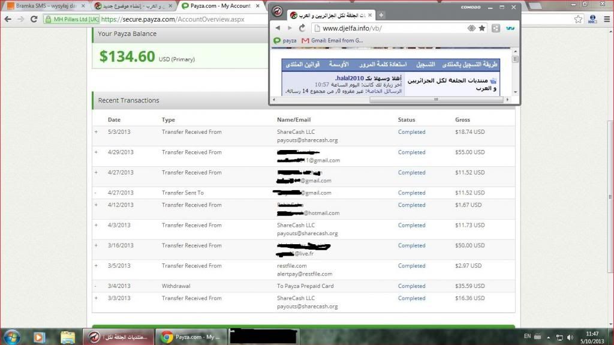Click the EN language indicator
Screen dimensions: 614x345
(x=527, y=337)
